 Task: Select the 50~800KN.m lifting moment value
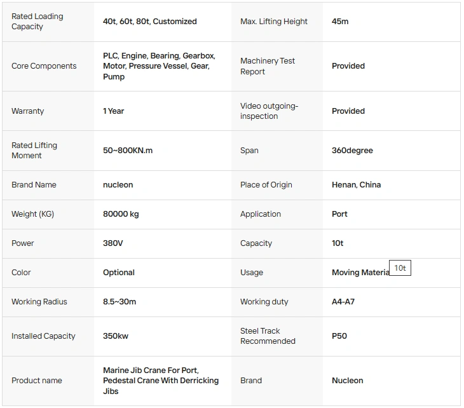128,151
